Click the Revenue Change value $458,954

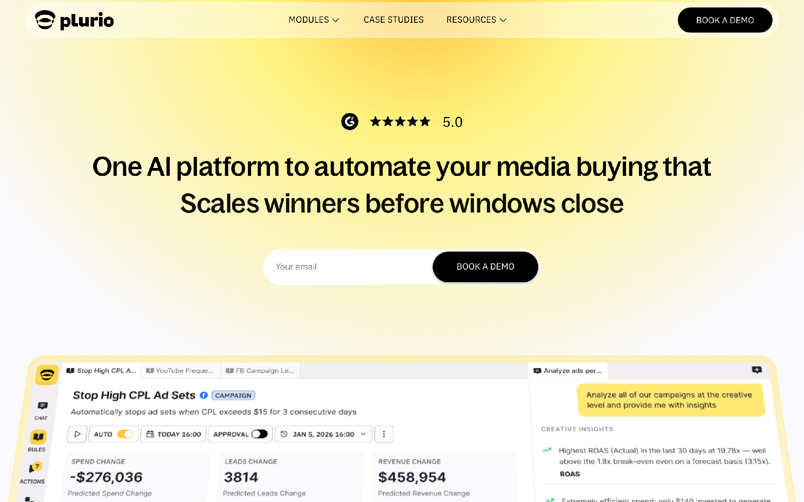point(412,477)
